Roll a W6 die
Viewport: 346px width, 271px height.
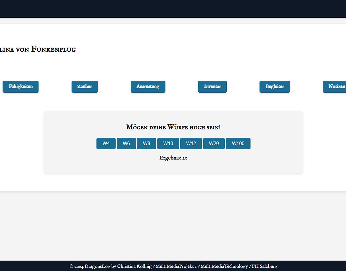126,144
